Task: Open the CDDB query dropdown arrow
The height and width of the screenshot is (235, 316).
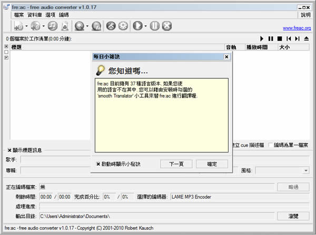Action: click(87, 26)
